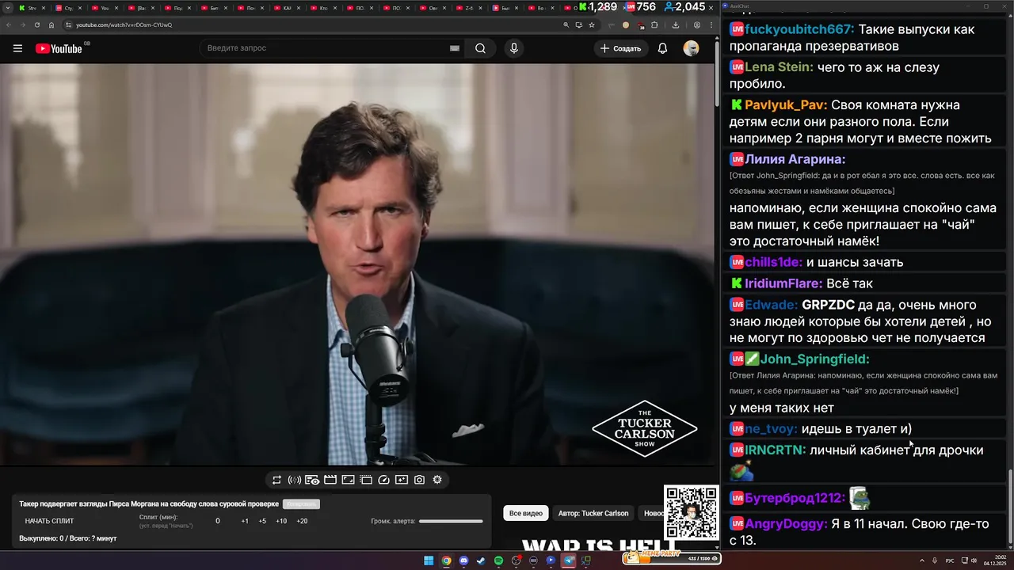The image size is (1014, 570).
Task: Open the YouTube hamburger guide menu
Action: point(17,48)
